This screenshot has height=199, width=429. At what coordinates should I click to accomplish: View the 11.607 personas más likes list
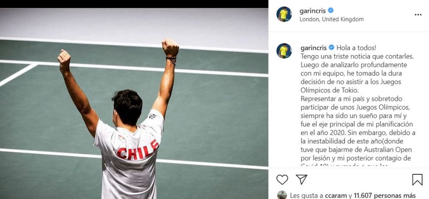click(x=385, y=196)
